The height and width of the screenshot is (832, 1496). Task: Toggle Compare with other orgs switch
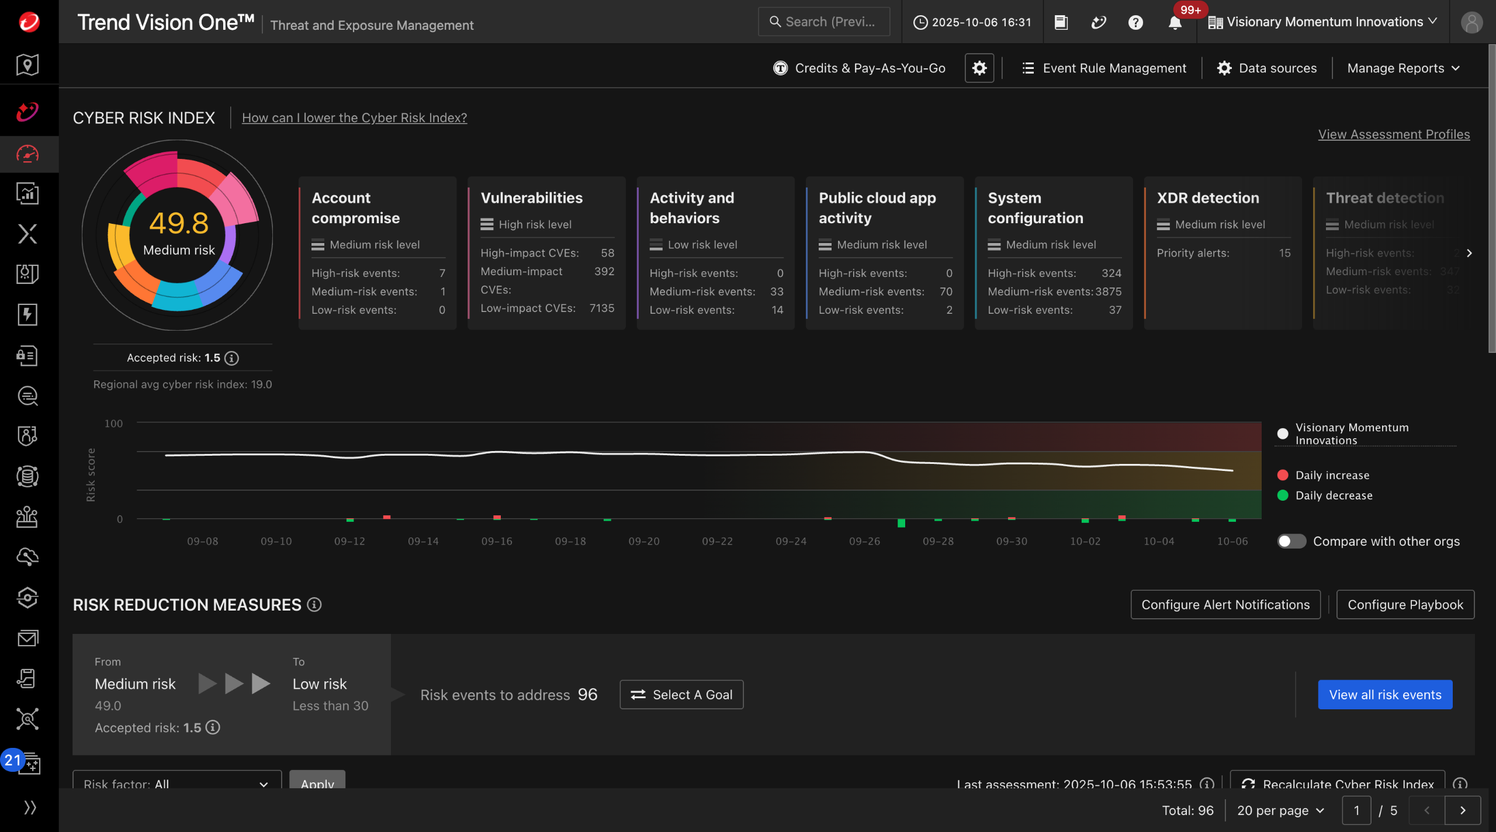[x=1291, y=541]
